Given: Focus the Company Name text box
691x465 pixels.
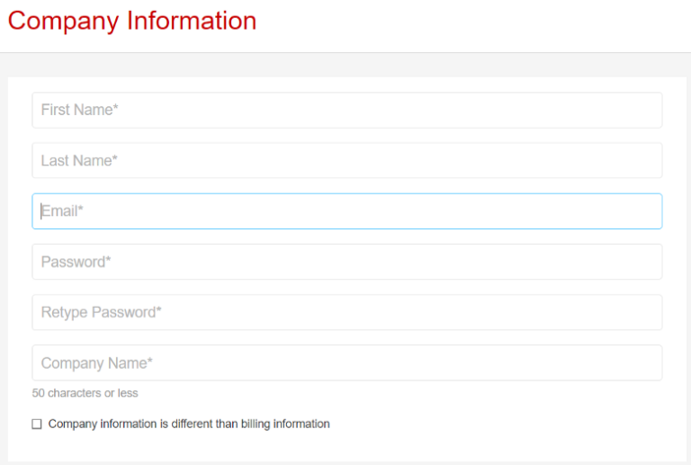Looking at the screenshot, I should coord(346,362).
